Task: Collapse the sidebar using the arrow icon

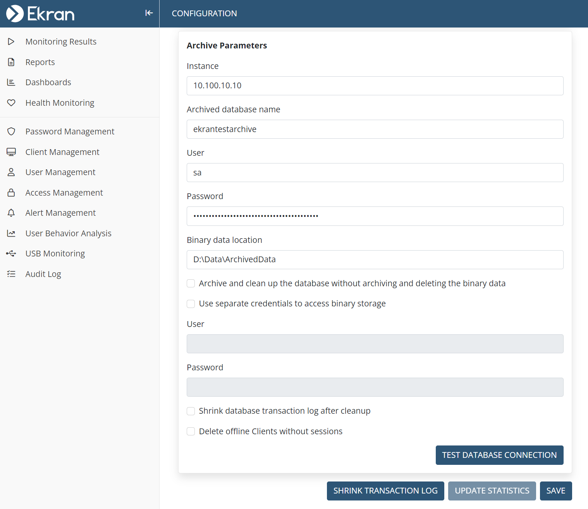Action: coord(149,13)
